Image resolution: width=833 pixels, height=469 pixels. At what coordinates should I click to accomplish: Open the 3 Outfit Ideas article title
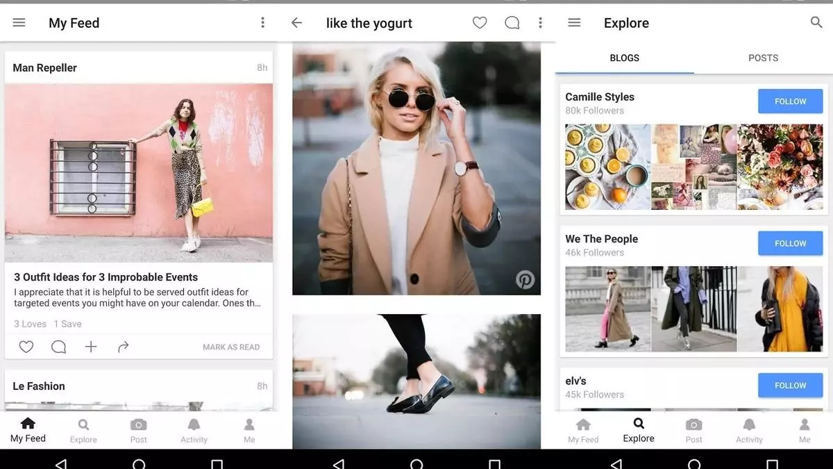coord(106,277)
